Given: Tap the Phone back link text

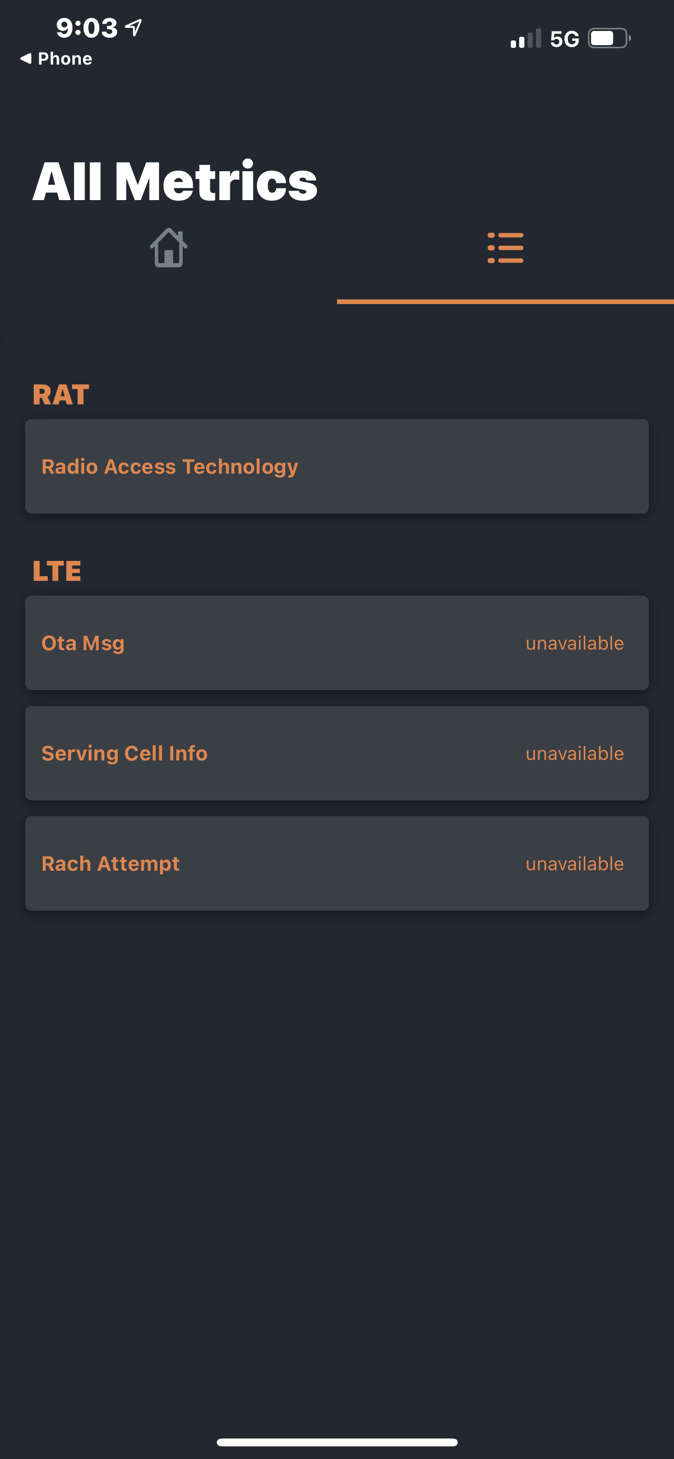Looking at the screenshot, I should click(65, 58).
